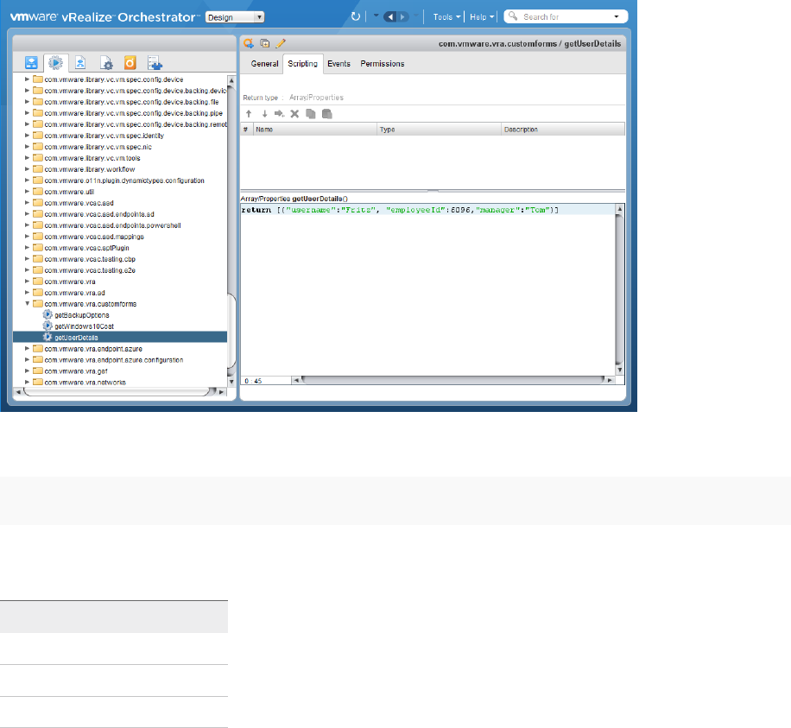Open the Inventory view puzzle-piece icon

(155, 62)
